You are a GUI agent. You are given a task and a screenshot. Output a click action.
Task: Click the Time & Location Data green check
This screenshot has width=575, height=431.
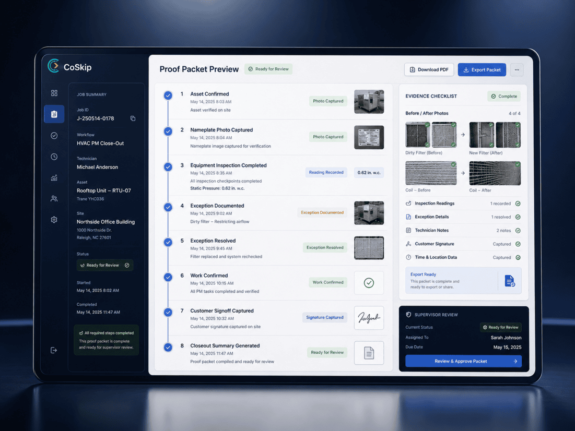(x=518, y=257)
